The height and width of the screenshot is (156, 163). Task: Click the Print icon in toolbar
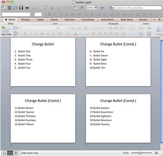(x=27, y=8)
